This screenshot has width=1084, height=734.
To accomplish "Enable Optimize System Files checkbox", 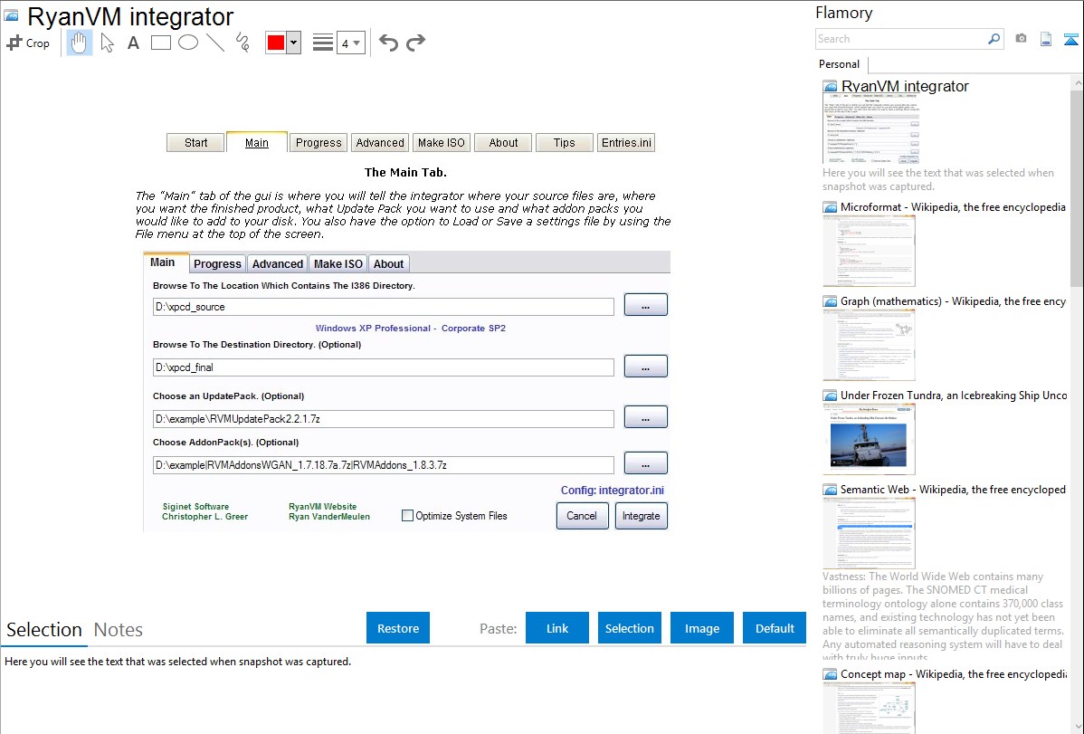I will tap(408, 515).
